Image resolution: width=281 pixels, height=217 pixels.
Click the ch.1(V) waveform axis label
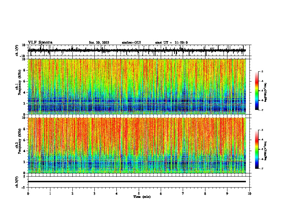[17, 50]
